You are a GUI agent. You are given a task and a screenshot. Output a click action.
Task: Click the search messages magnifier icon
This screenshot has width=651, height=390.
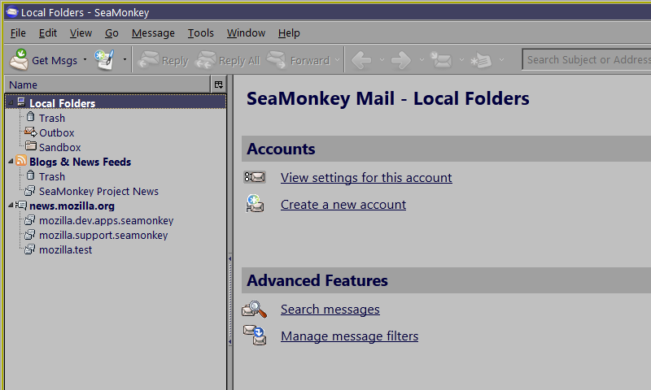254,310
